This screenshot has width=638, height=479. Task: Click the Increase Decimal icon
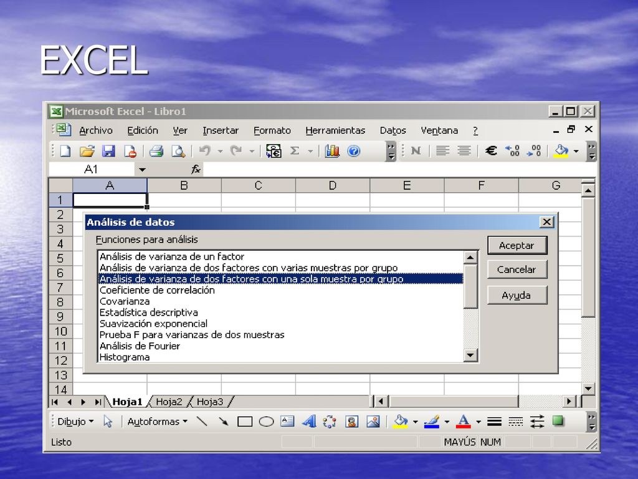[512, 151]
